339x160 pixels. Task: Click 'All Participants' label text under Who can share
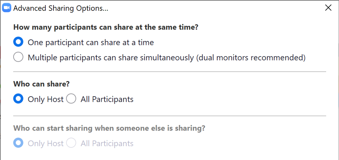(x=107, y=99)
